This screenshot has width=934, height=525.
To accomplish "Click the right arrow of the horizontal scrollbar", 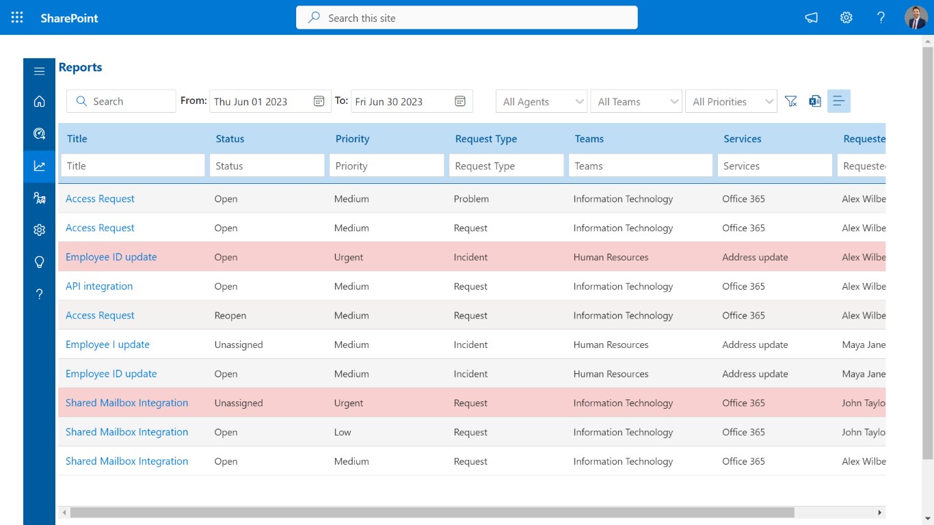I will [x=880, y=512].
